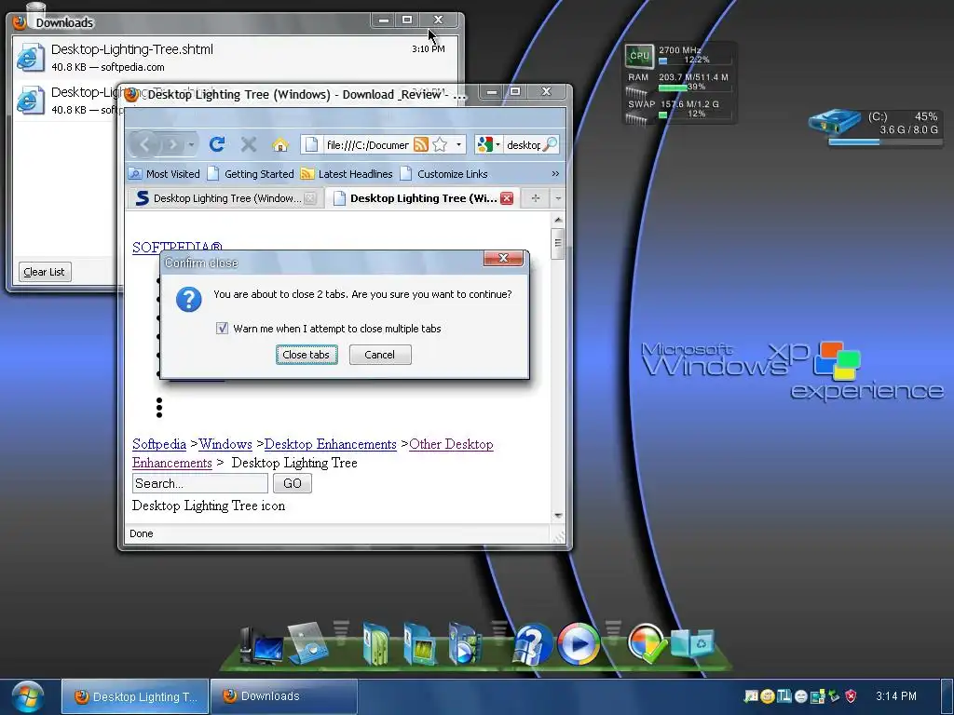Follow the Softpedia breadcrumb link
Screen dimensions: 954x715
tap(158, 444)
